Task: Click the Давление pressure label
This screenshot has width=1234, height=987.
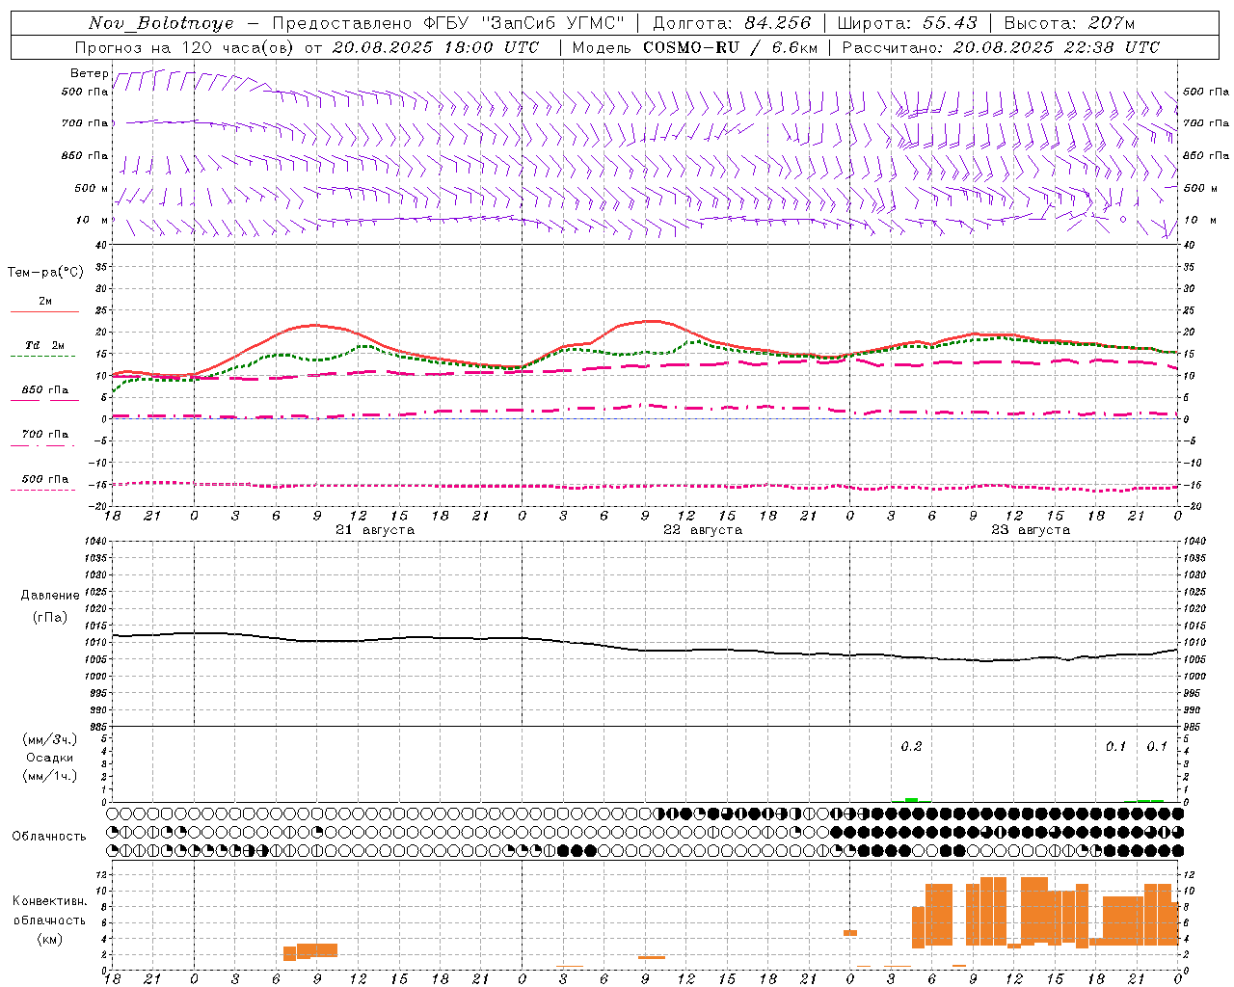Action: click(50, 596)
